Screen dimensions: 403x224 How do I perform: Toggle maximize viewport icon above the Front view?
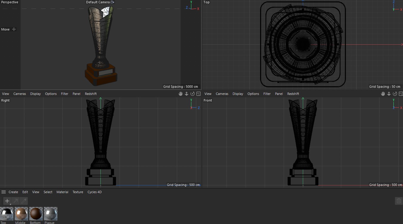401,94
